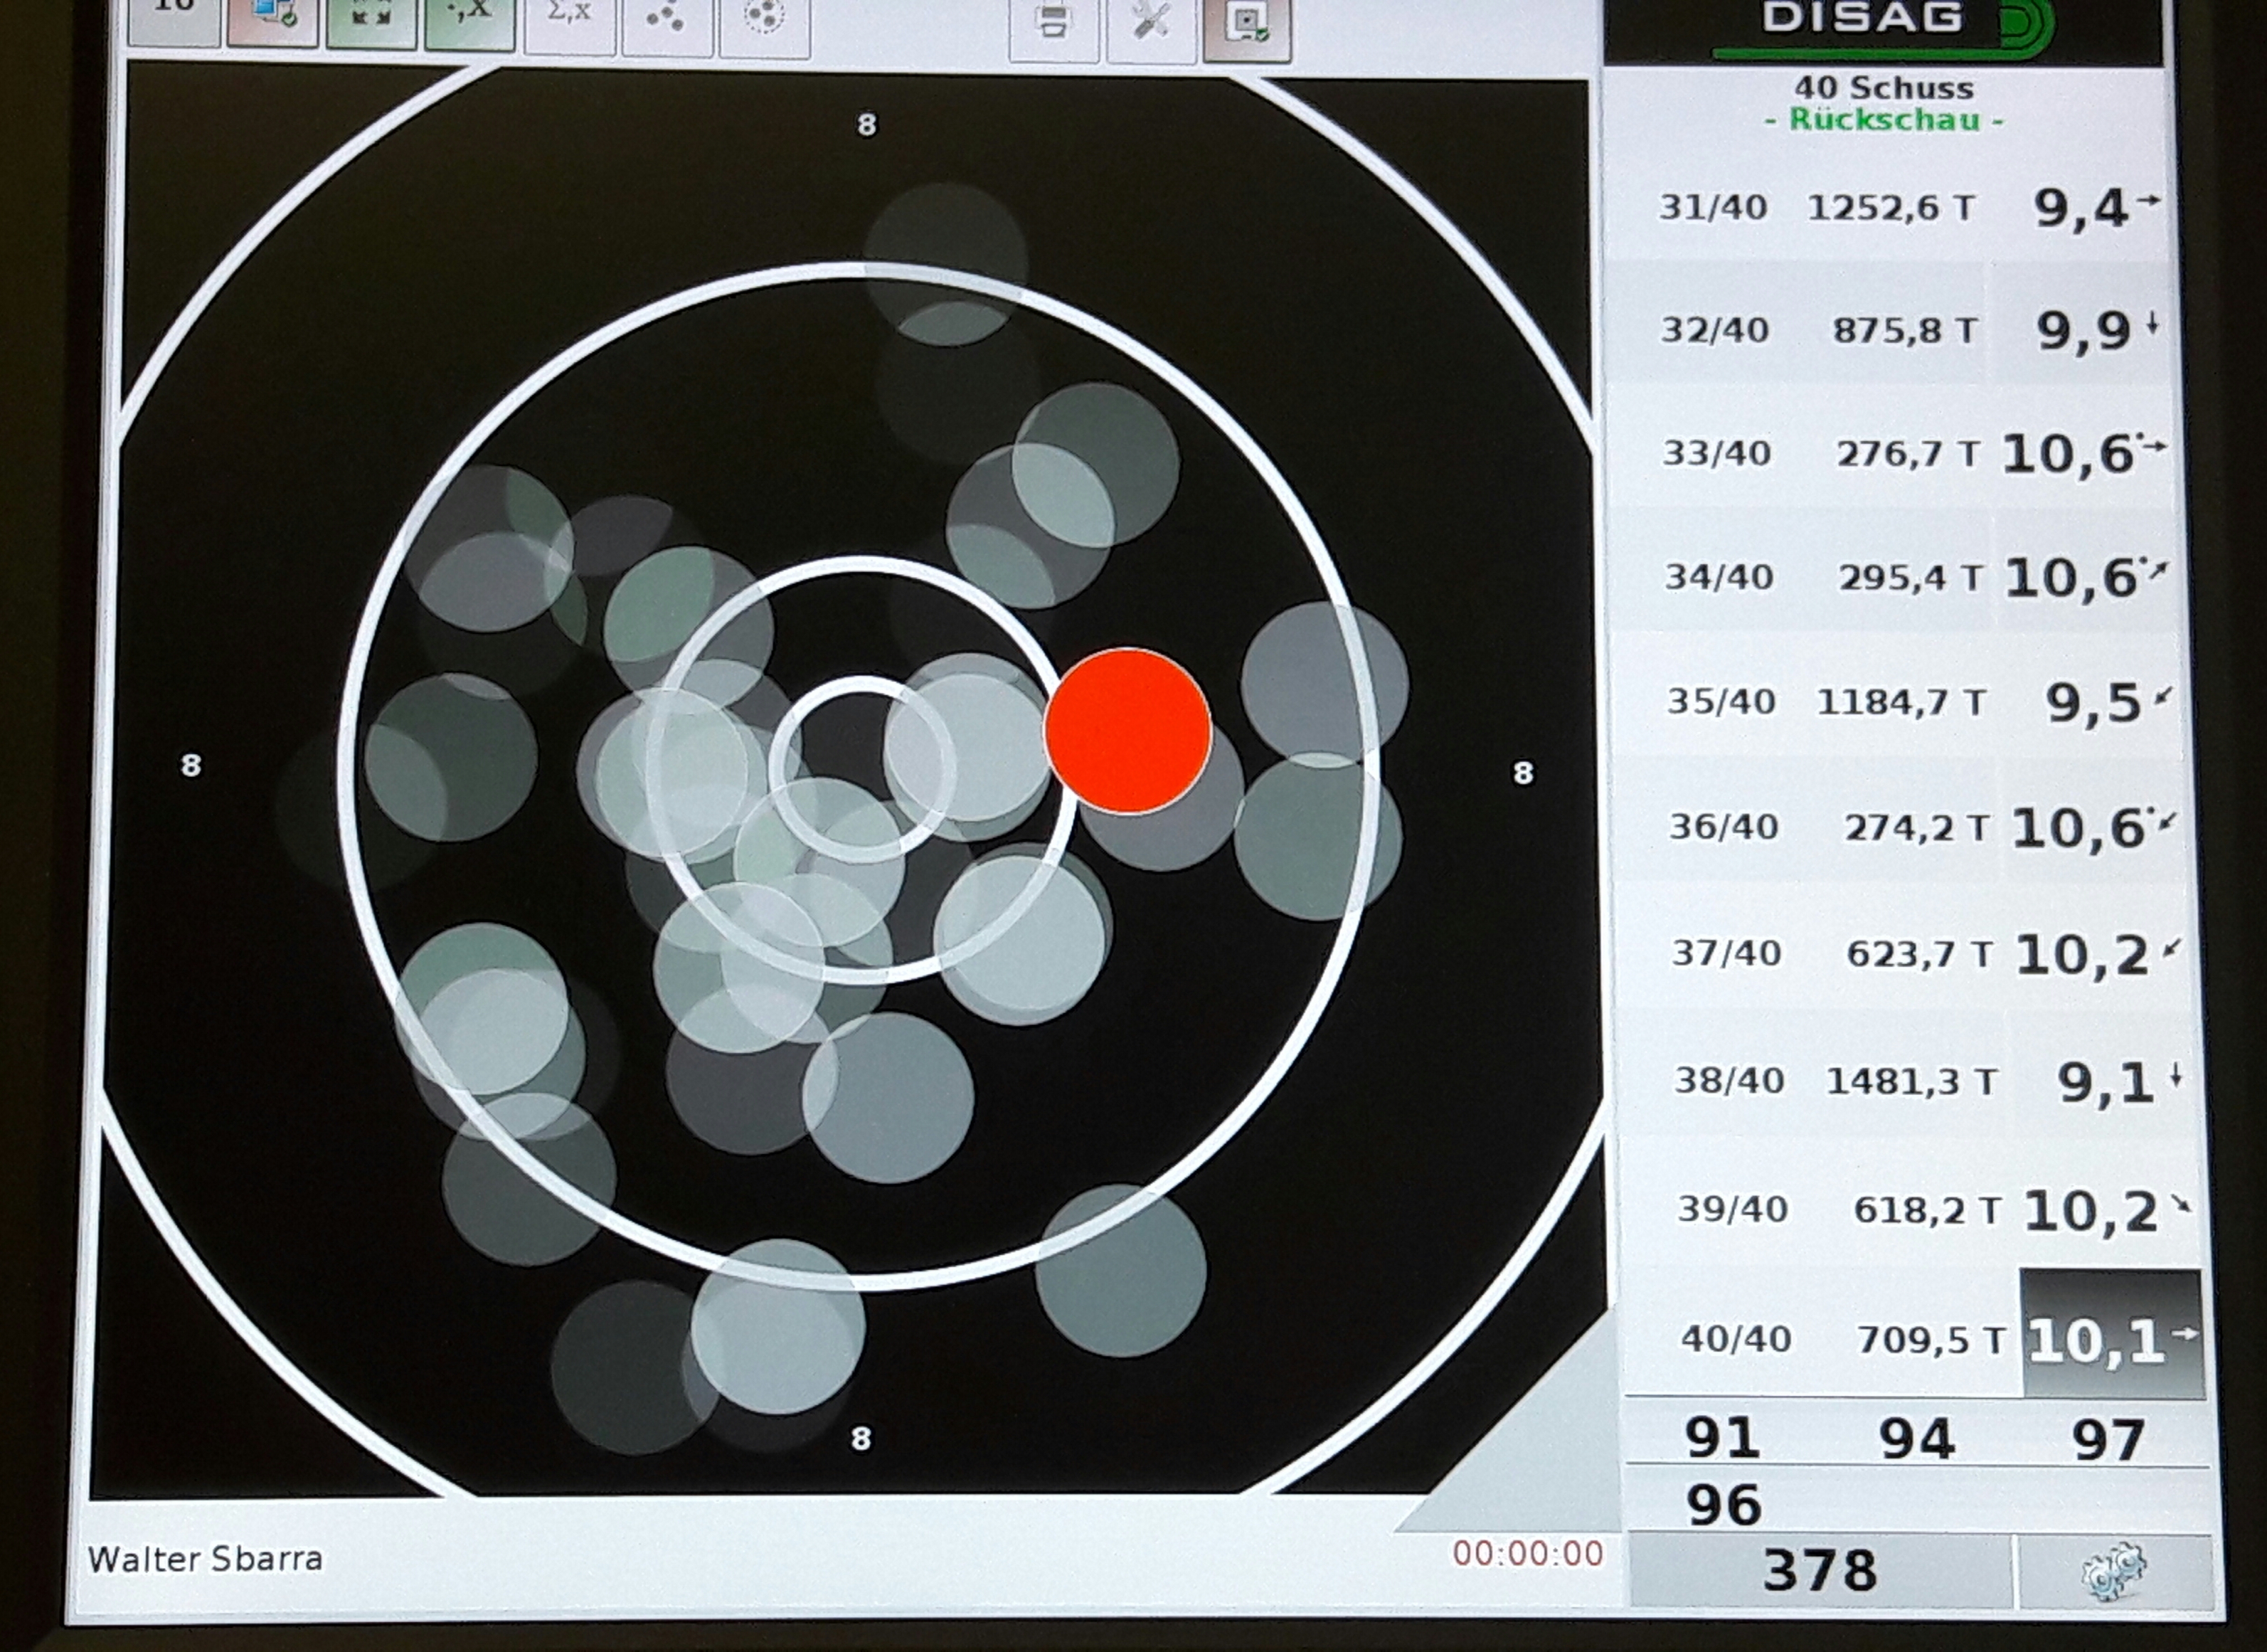This screenshot has height=1652, width=2267.
Task: Click the printer icon in toolbar
Action: coord(1053,22)
